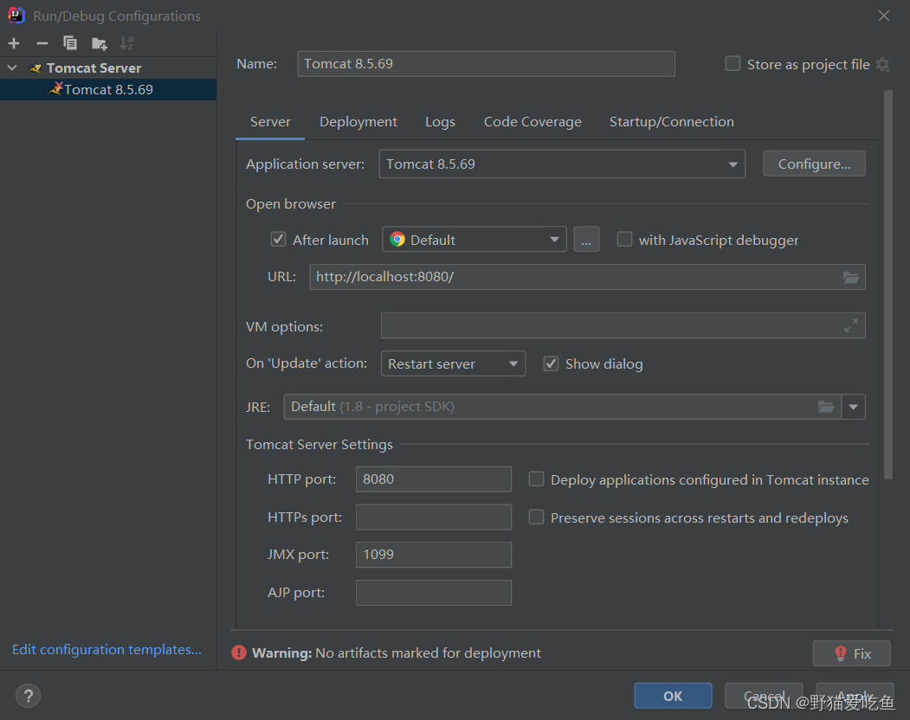Switch to the Deployment tab
Screen dimensions: 910x720
click(358, 122)
